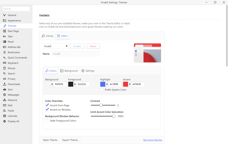Click the Contrast slider handle
This screenshot has width=228, height=144.
pyautogui.click(x=101, y=105)
